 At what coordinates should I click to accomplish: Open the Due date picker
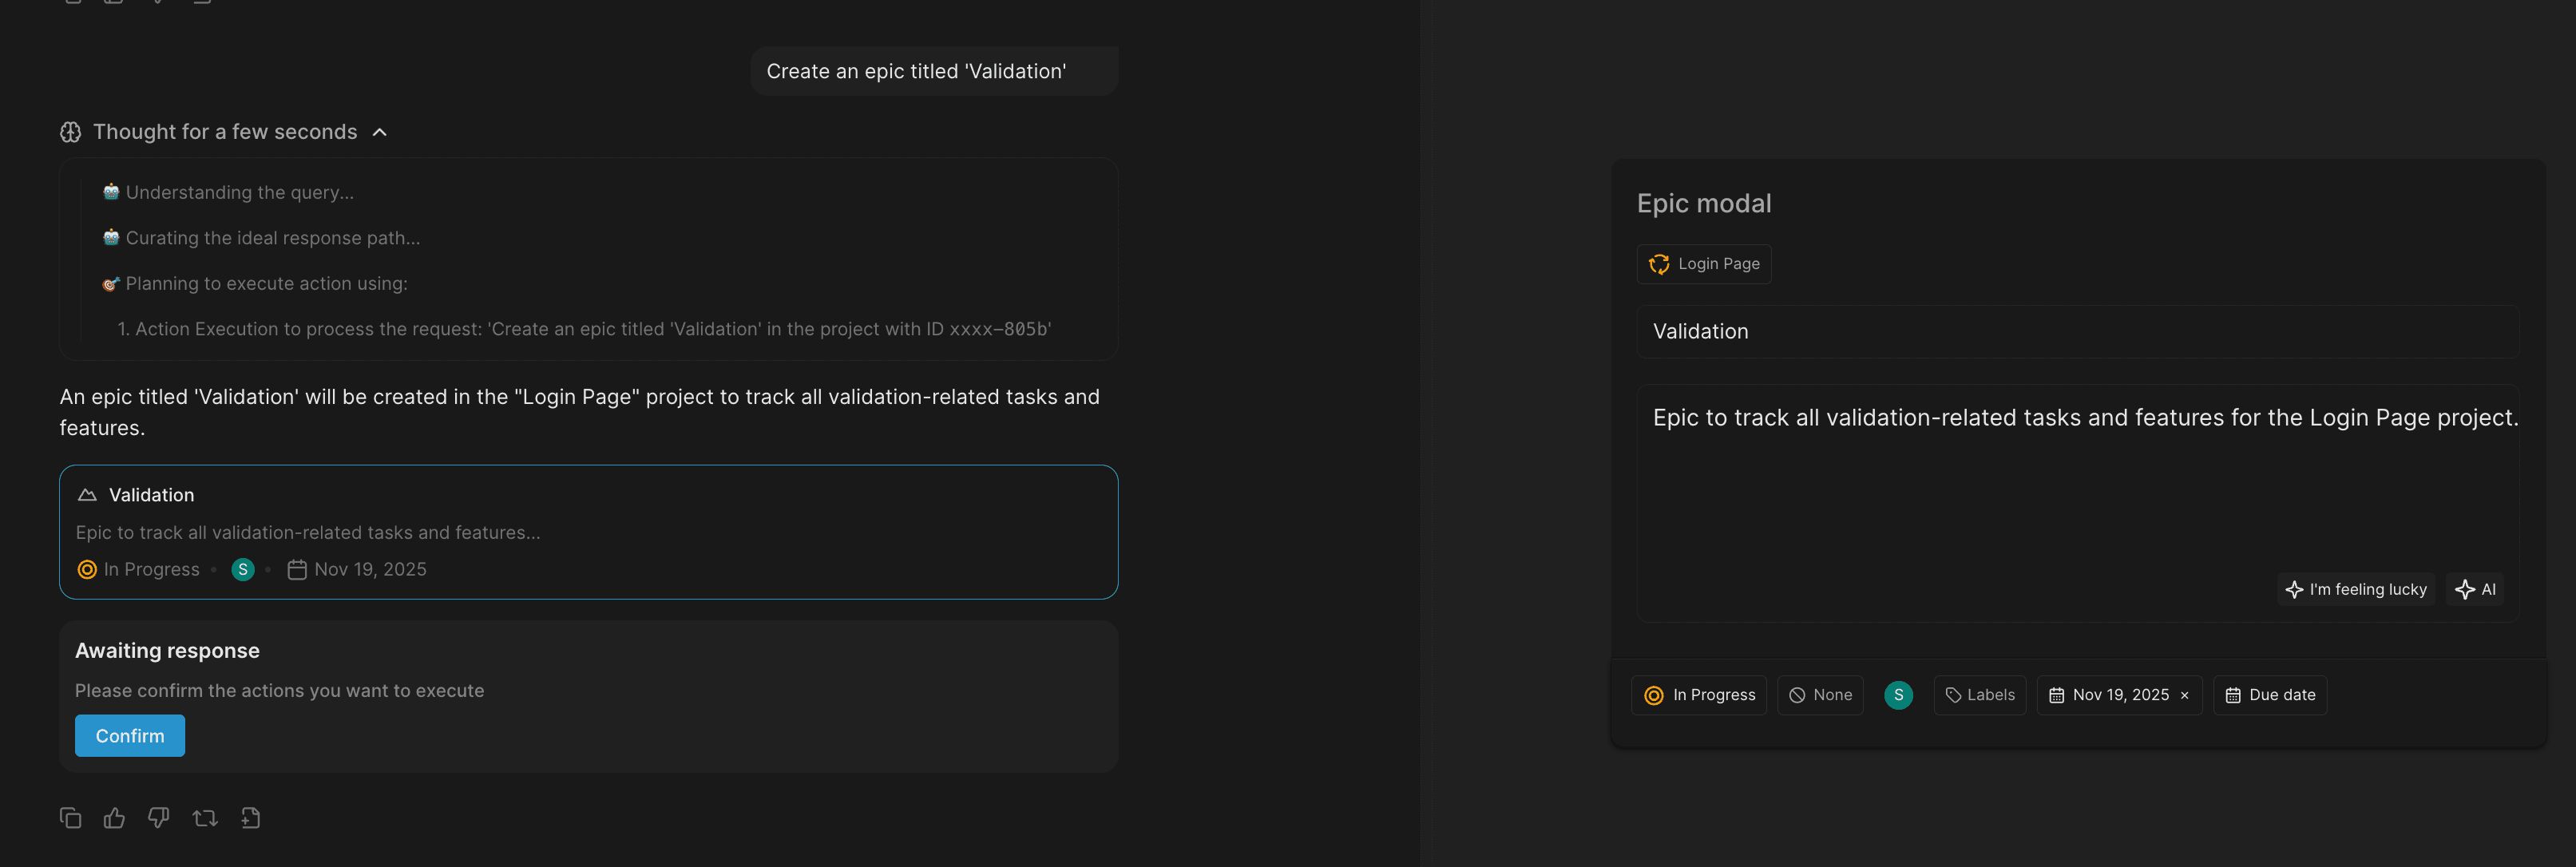coord(2270,695)
